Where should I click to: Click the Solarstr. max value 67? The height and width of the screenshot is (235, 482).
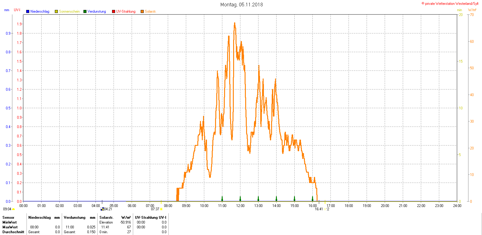click(129, 227)
